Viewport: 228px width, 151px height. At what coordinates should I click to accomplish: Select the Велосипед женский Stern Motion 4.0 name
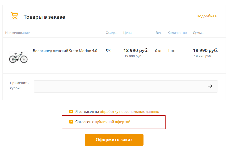[x=65, y=51]
